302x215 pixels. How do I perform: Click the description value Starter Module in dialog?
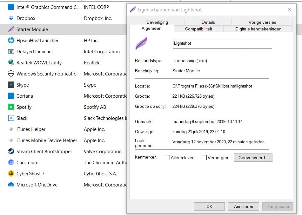click(186, 71)
